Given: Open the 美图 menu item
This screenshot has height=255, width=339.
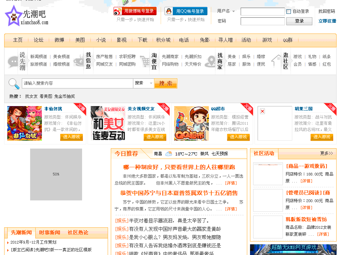Looking at the screenshot, I should tap(80, 40).
